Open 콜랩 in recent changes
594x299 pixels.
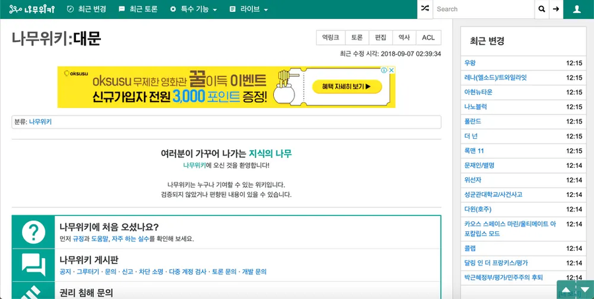(x=470, y=248)
